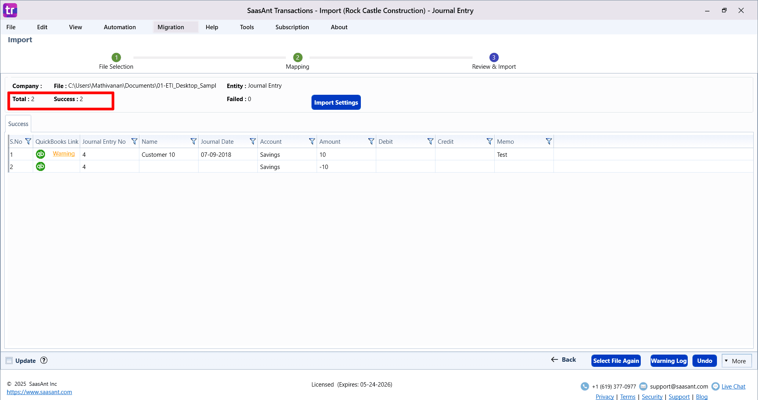Screen dimensions: 758x400
Task: Open the Support link
Action: 679,396
